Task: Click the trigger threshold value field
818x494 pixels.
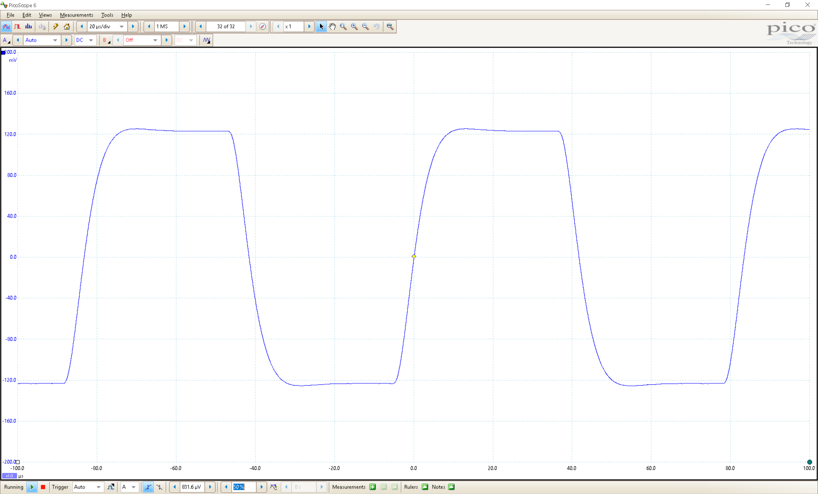Action: pos(192,487)
